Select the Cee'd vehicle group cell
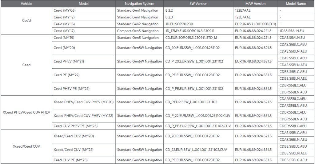Image resolution: width=315 pixels, height=164 pixels. (x=26, y=21)
